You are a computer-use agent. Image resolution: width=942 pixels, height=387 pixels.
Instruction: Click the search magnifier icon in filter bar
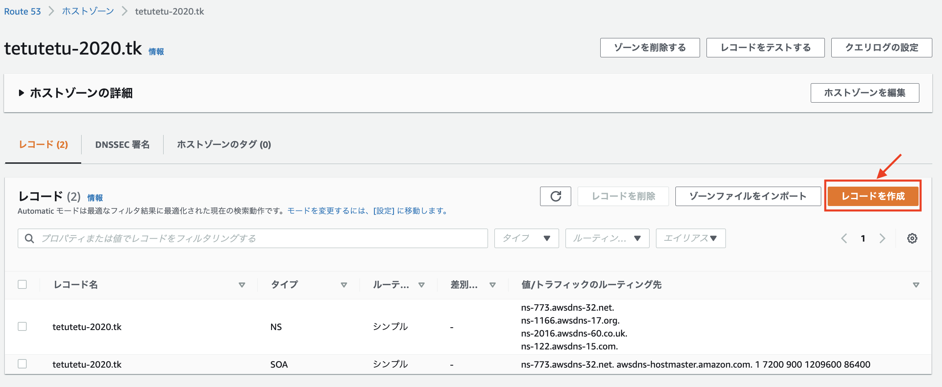[29, 238]
